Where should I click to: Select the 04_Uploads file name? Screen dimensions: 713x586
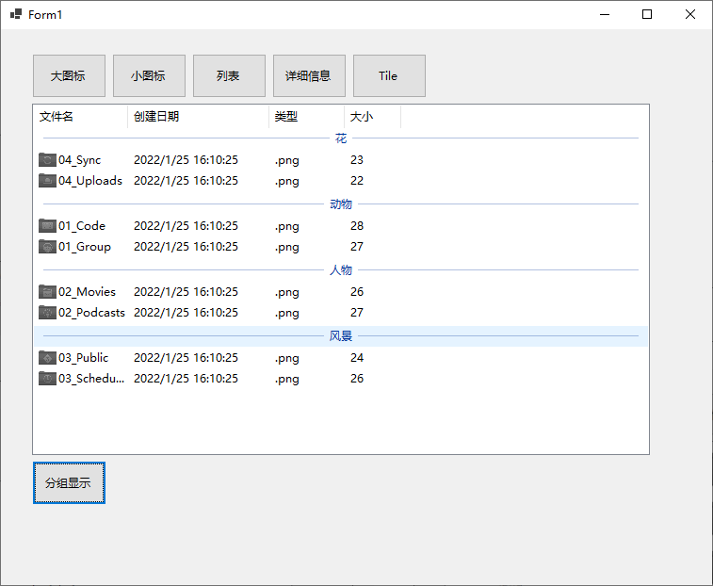coord(90,181)
